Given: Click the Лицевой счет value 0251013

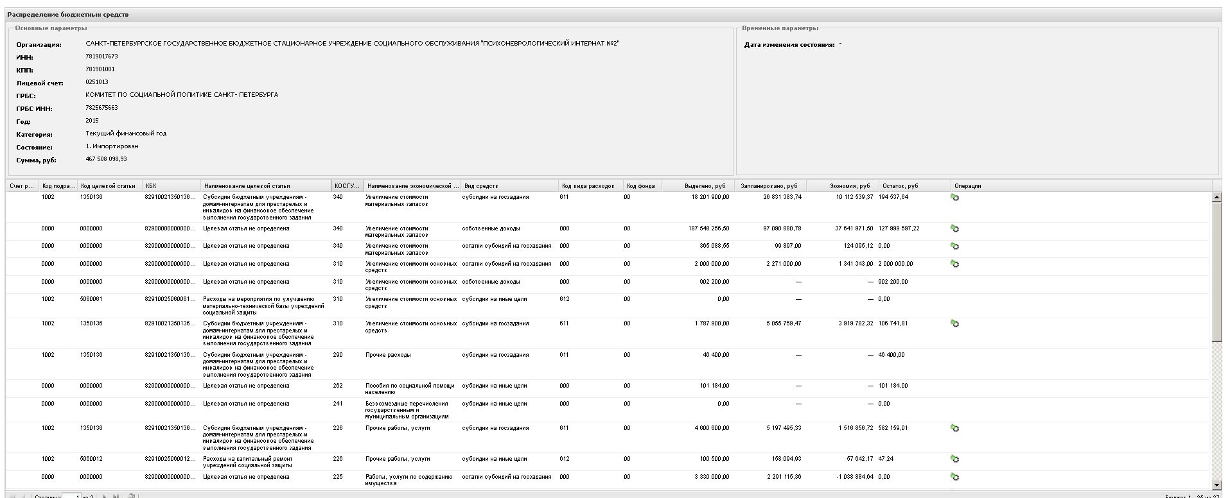Looking at the screenshot, I should [x=97, y=82].
